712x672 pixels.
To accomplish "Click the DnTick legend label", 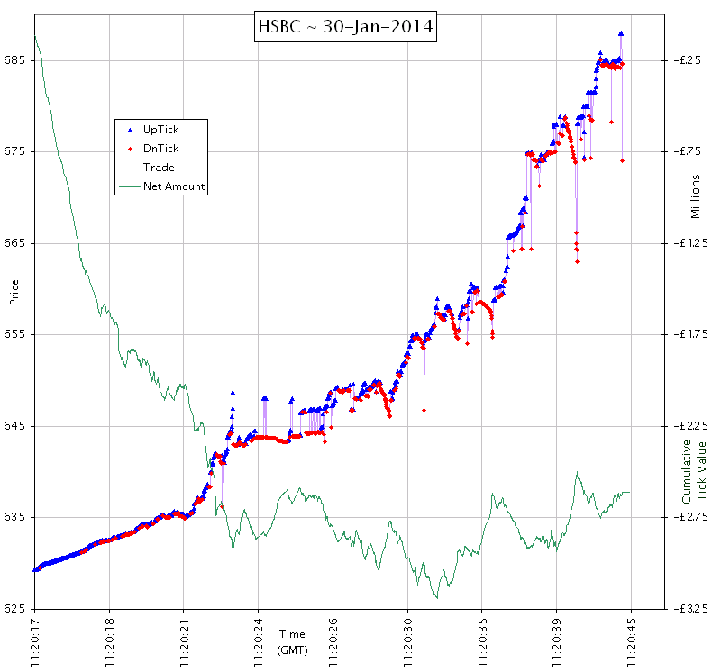I will coord(160,149).
